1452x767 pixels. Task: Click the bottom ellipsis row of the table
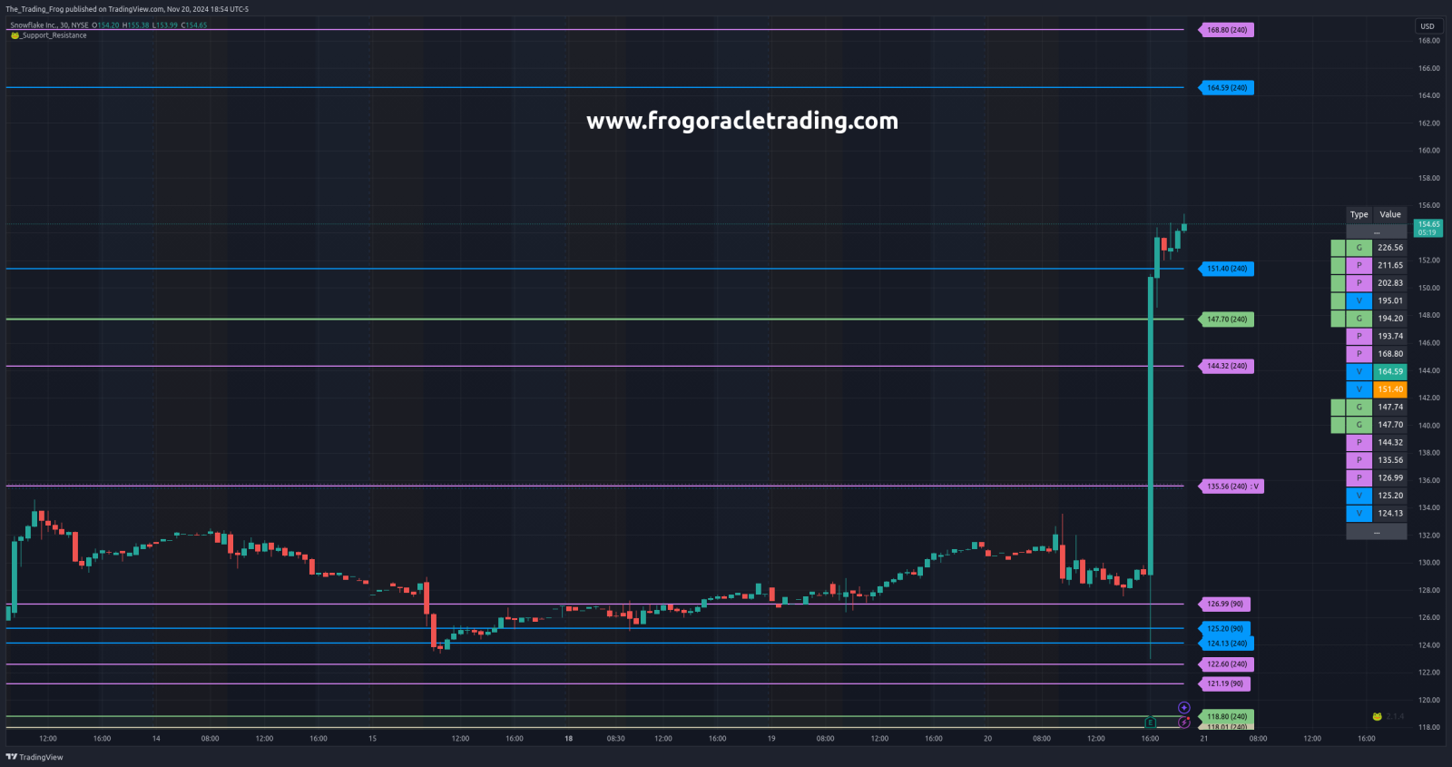[1377, 532]
